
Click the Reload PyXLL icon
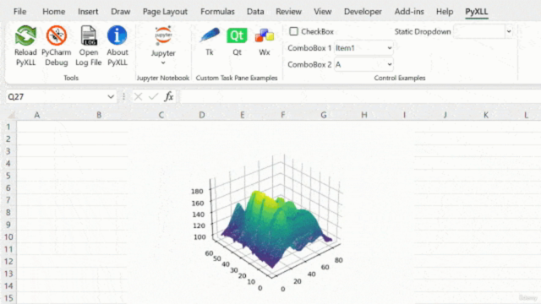25,35
